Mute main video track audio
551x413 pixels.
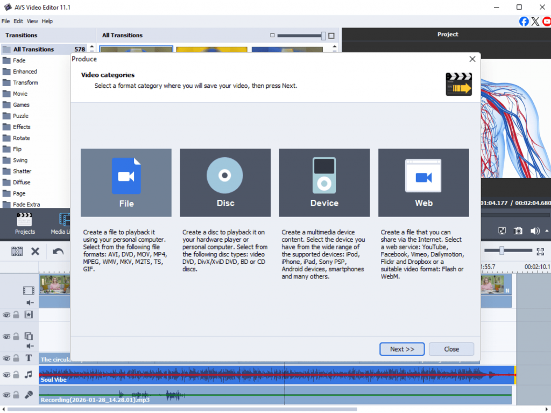pos(30,303)
